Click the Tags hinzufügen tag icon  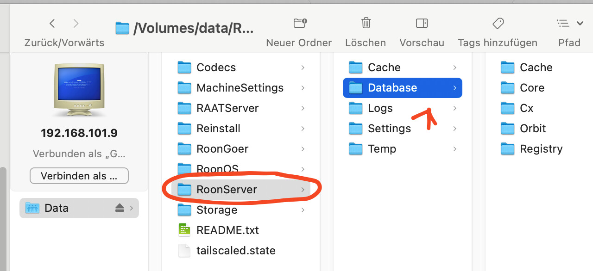pos(498,23)
